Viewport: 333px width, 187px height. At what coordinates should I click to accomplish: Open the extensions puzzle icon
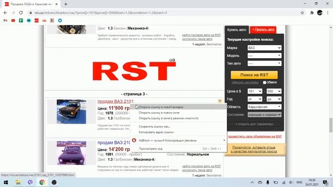[312, 12]
